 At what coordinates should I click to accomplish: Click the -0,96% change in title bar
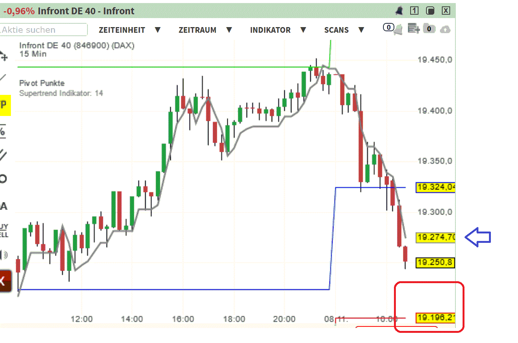click(x=19, y=11)
